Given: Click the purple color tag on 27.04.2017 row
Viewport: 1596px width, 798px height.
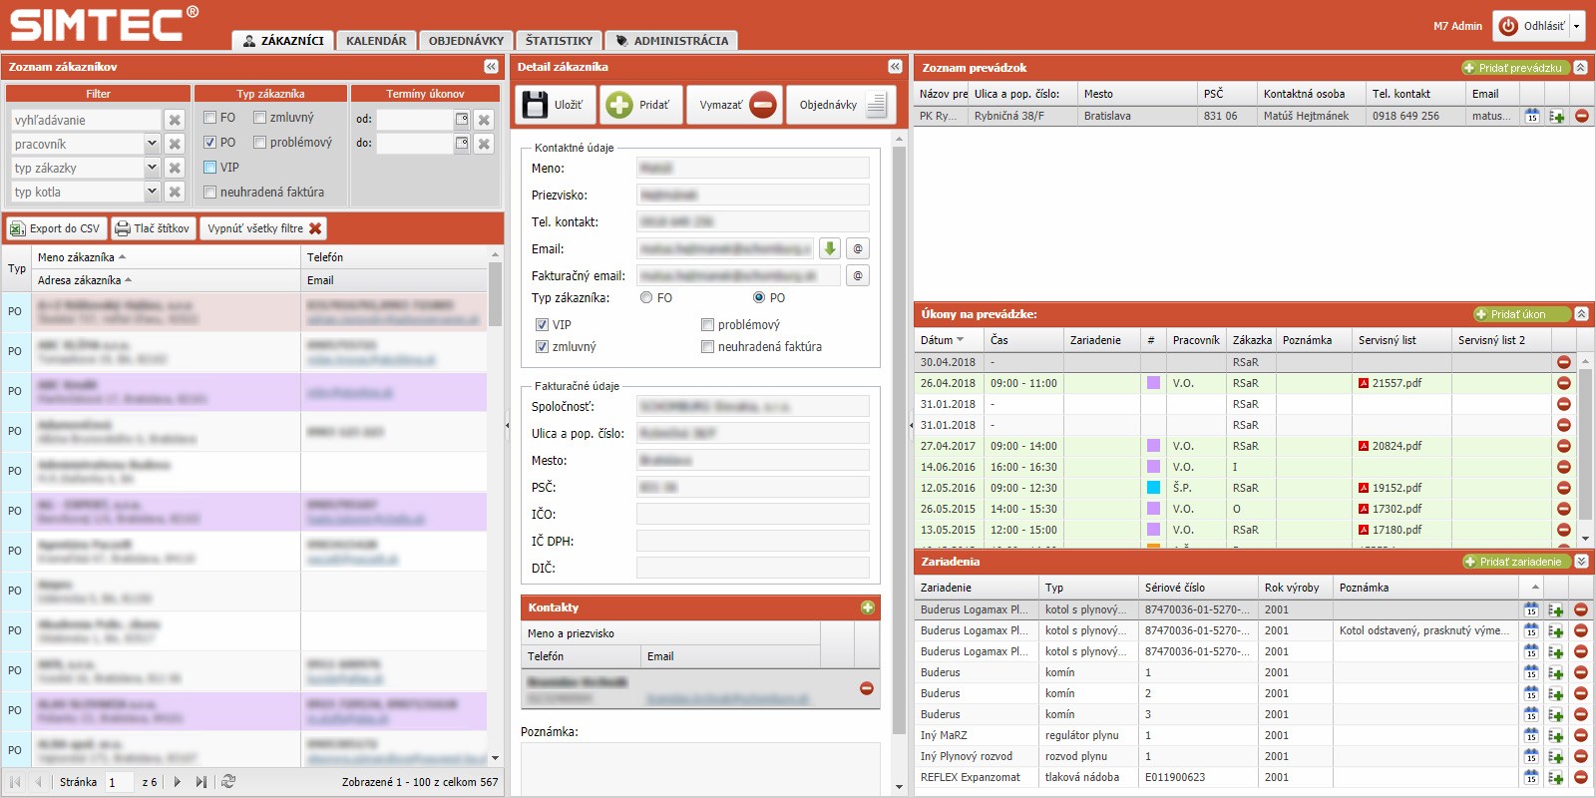Looking at the screenshot, I should pyautogui.click(x=1153, y=446).
